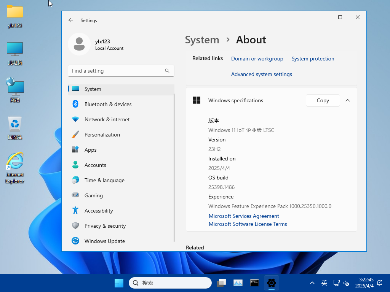This screenshot has width=390, height=292.
Task: Open the Command Prompt taskbar icon
Action: (254, 283)
